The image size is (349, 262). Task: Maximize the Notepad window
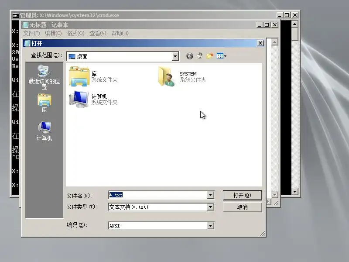coord(267,25)
